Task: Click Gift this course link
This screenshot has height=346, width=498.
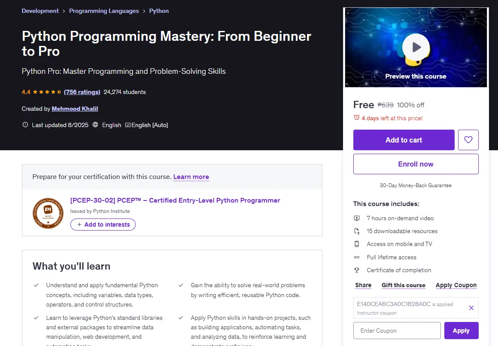Action: tap(404, 285)
